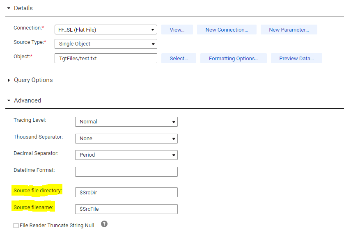Collapse the Advanced section arrow
This screenshot has width=344, height=237.
9,100
